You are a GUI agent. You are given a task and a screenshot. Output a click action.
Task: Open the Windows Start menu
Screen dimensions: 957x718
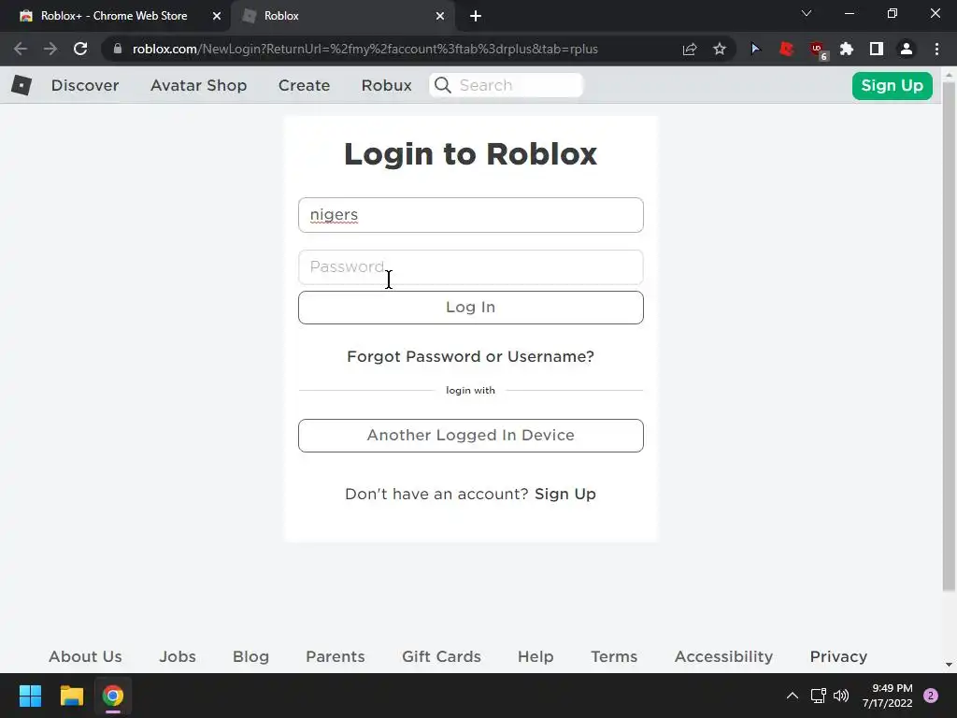pos(30,696)
